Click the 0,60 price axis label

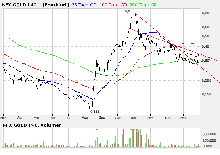[205, 27]
